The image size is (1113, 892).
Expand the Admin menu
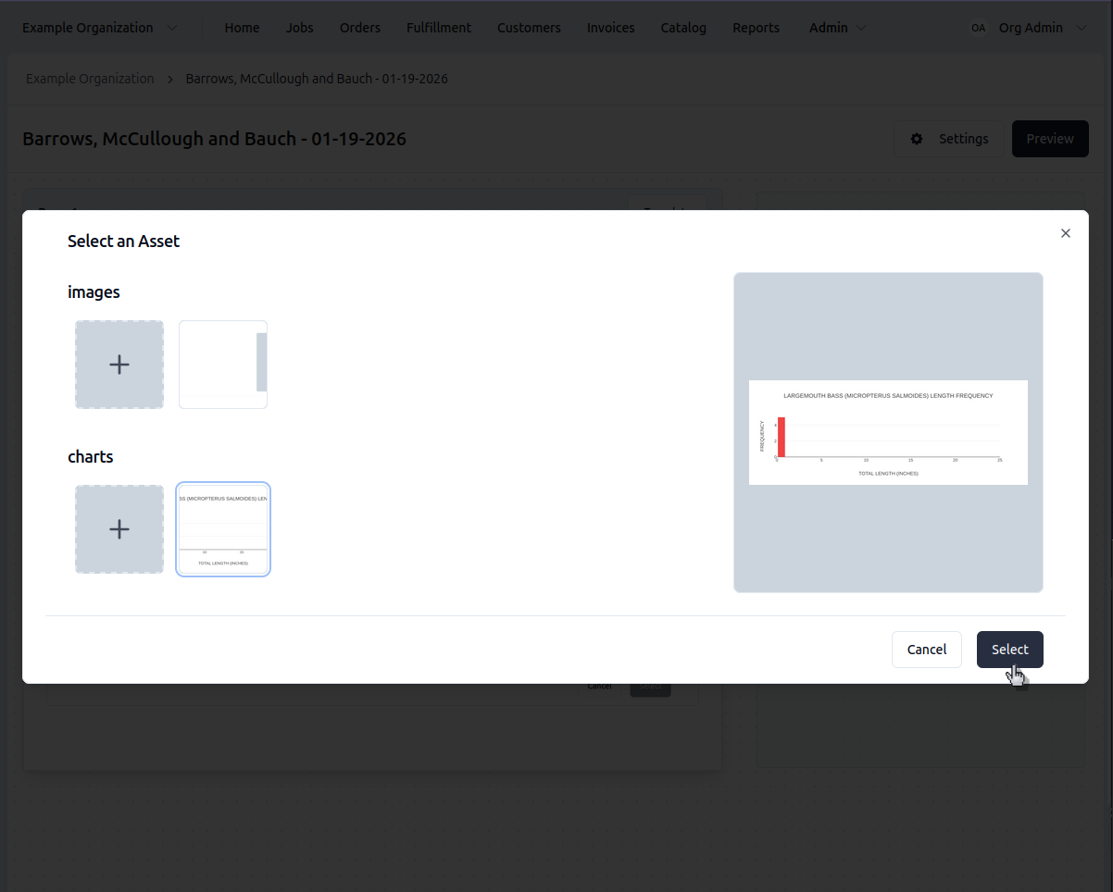click(837, 28)
